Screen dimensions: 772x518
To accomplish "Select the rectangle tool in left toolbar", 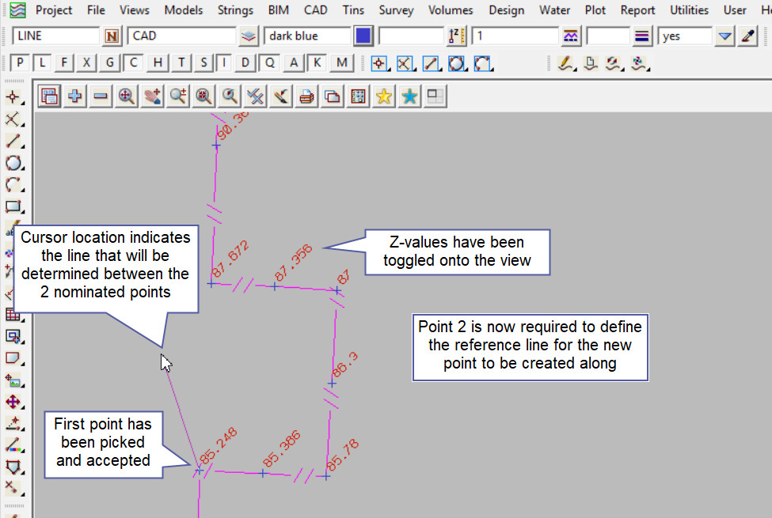I will pos(13,207).
